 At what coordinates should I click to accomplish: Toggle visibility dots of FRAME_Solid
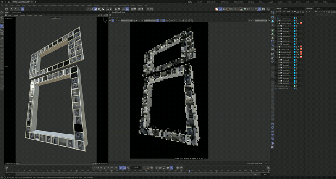tap(297, 89)
